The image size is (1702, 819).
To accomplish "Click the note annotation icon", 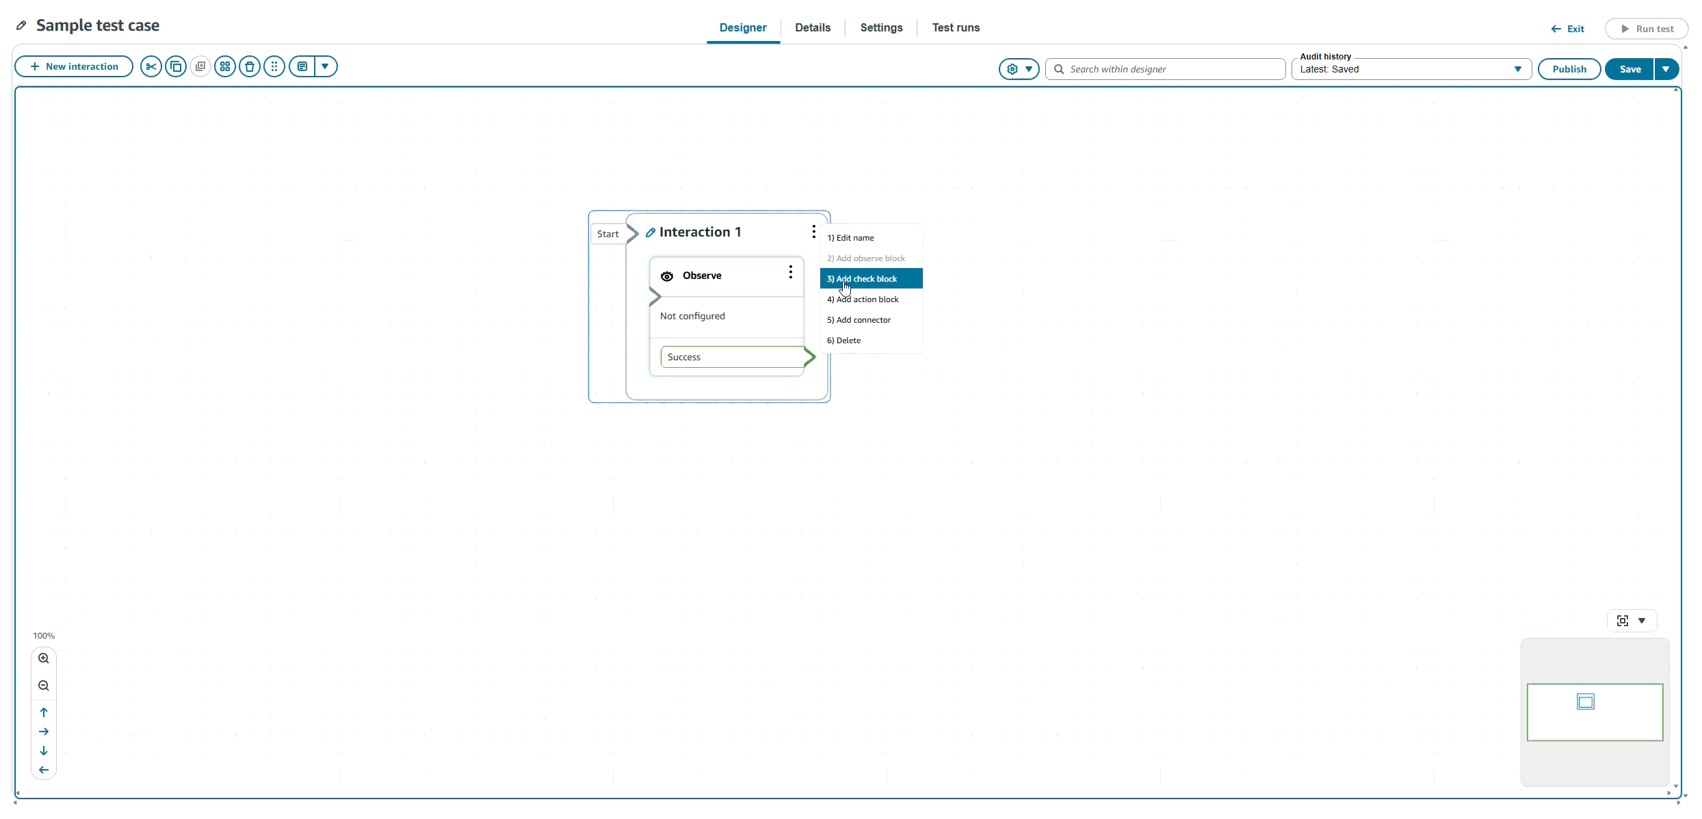I will (x=302, y=66).
